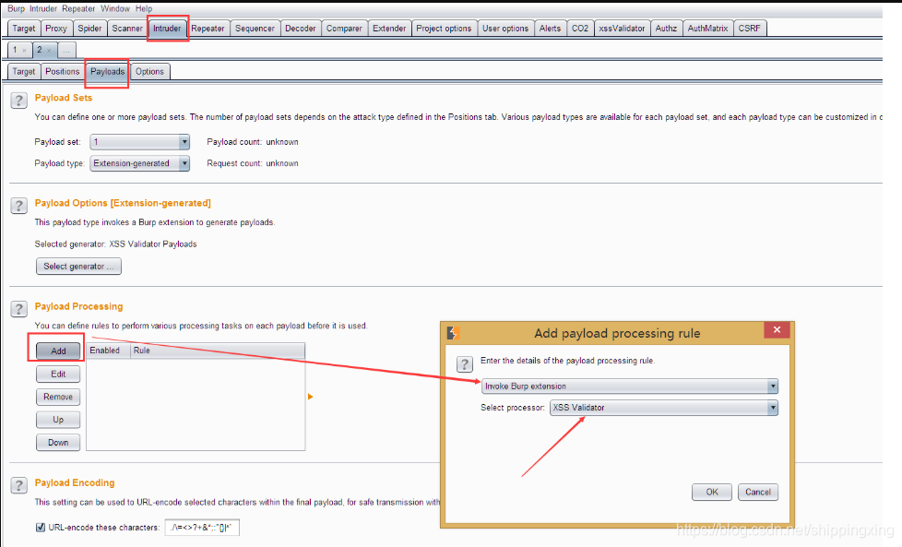Open the Repeater menu
The height and width of the screenshot is (547, 902).
coord(78,8)
